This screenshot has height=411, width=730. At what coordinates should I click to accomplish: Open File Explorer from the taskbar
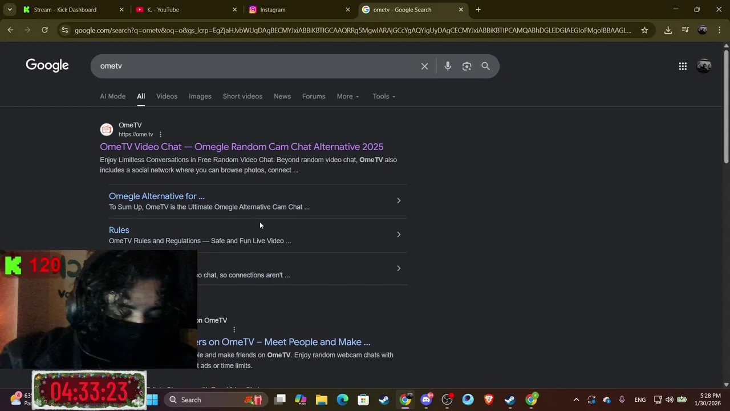click(x=321, y=400)
